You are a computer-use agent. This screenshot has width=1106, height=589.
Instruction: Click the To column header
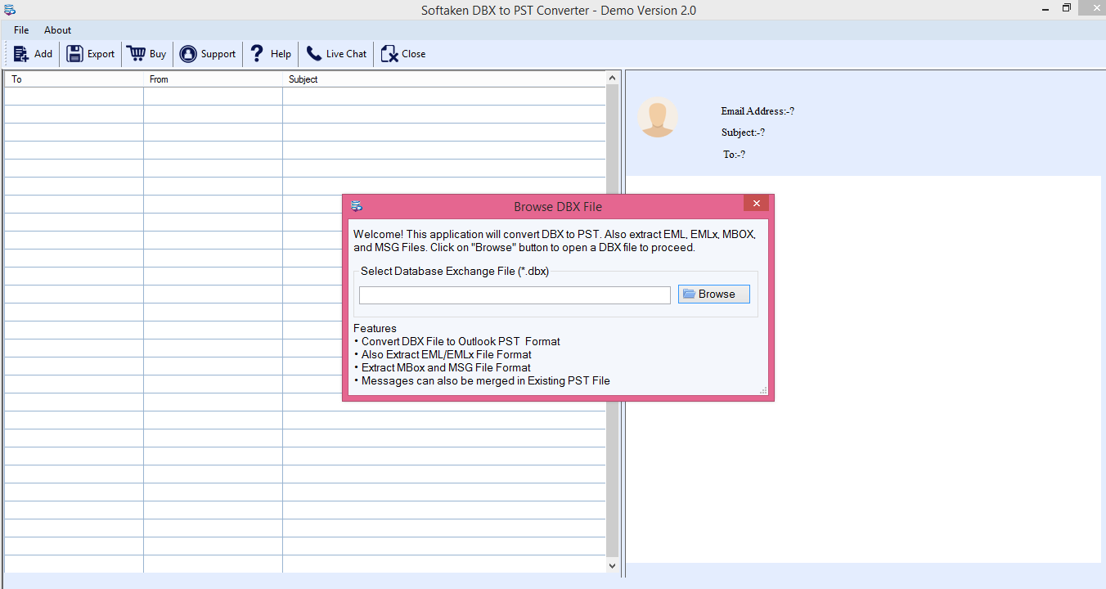[x=74, y=79]
